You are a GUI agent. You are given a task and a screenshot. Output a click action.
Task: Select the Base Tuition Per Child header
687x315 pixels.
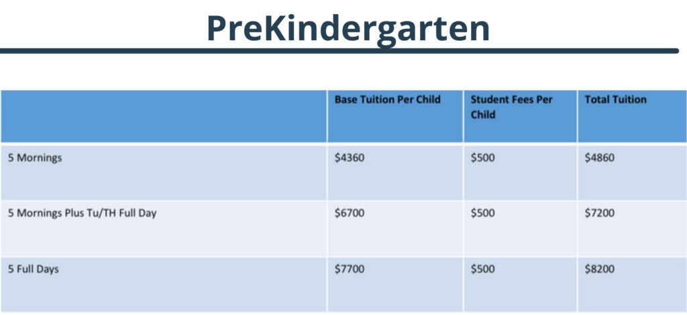tap(387, 100)
